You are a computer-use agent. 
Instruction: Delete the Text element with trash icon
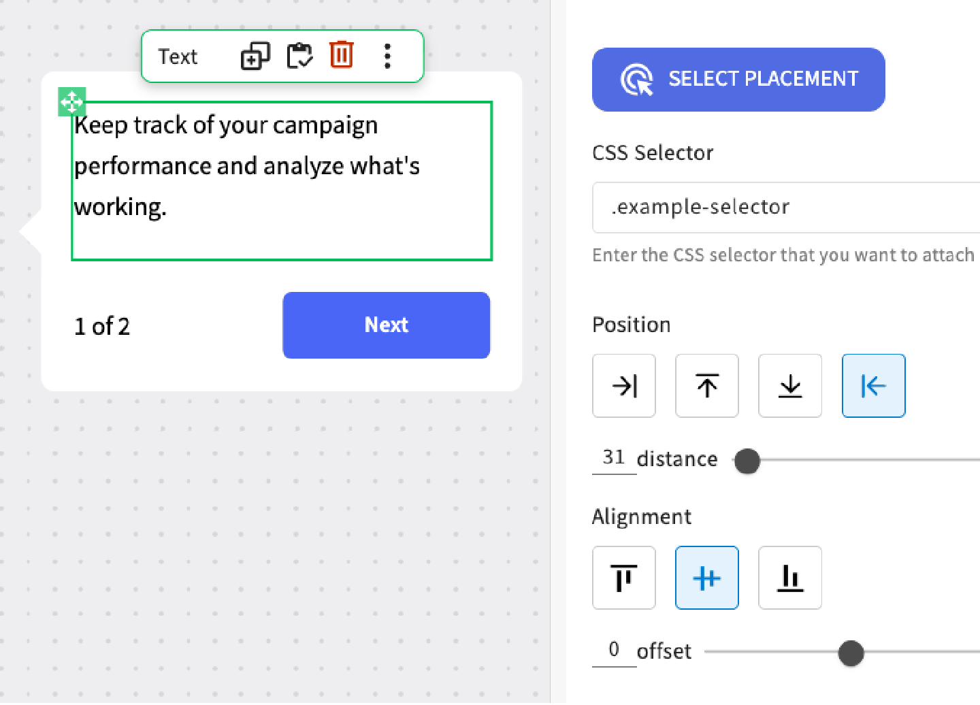click(342, 54)
